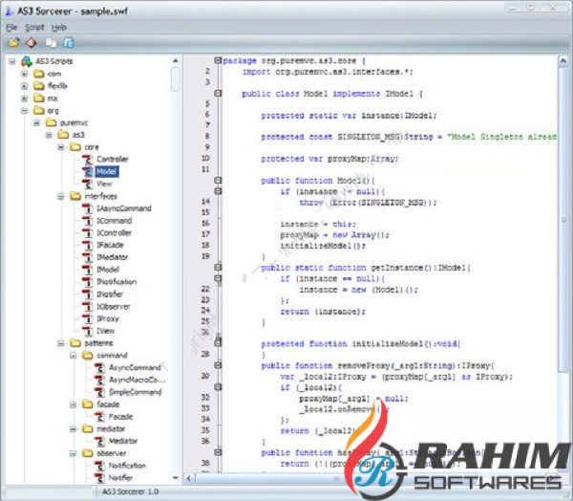Collapse the as3 folder node

pos(49,135)
